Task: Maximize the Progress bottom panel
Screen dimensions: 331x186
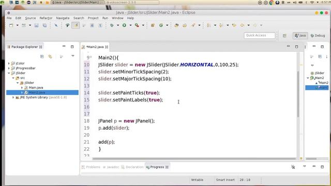Action: [322, 166]
